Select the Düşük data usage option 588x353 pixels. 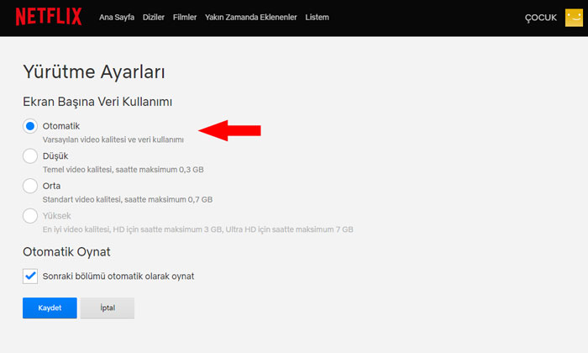(30, 156)
